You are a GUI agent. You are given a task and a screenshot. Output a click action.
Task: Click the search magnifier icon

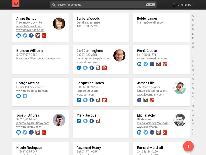tap(54, 5)
